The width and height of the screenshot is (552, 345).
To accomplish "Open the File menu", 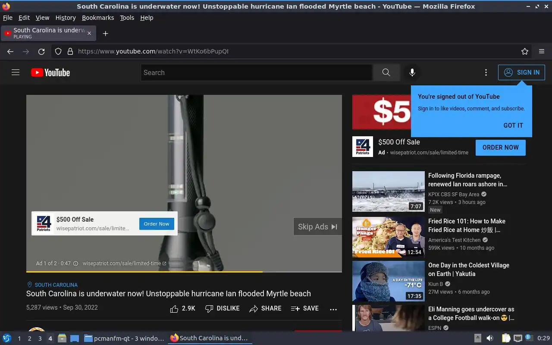I will point(8,18).
